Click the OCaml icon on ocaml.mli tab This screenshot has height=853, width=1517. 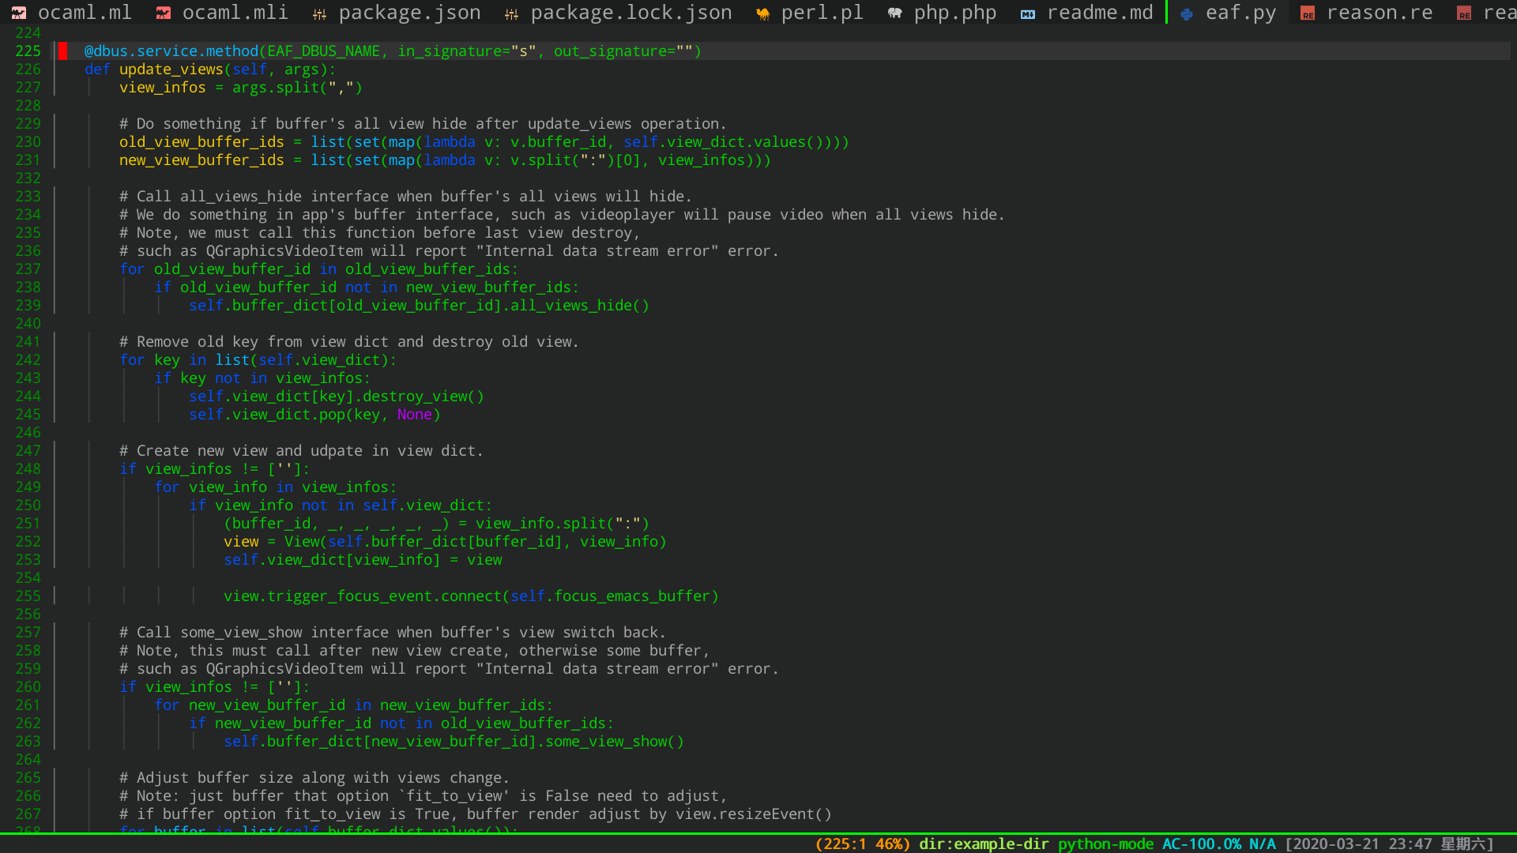pos(164,13)
